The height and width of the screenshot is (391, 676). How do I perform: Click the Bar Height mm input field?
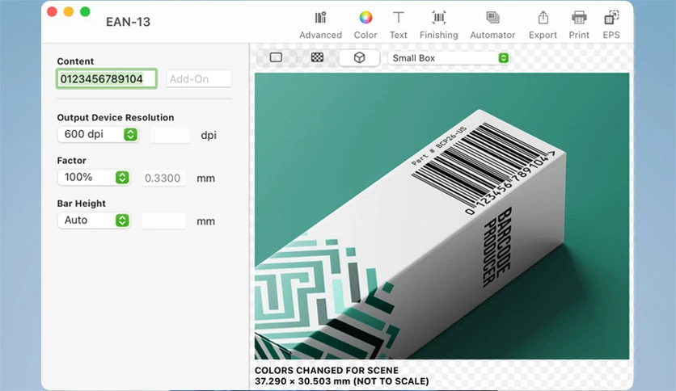[164, 221]
